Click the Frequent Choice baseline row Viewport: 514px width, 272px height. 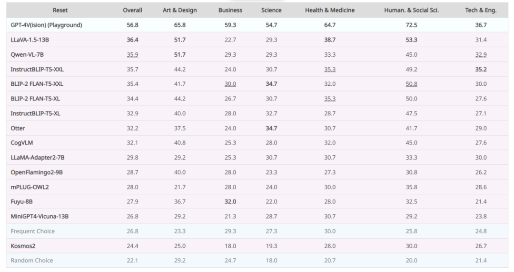click(257, 231)
